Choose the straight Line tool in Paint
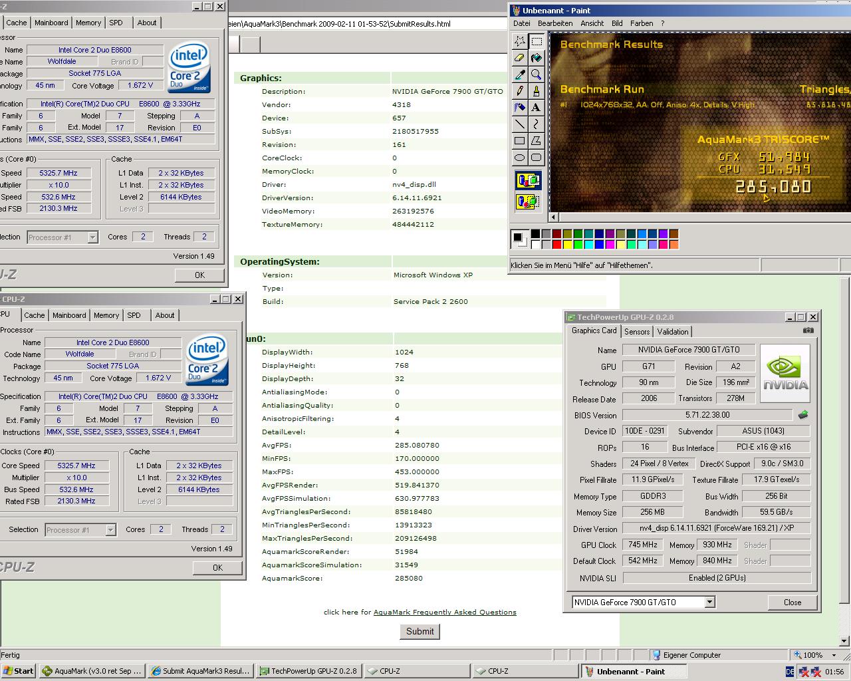This screenshot has height=681, width=851. pyautogui.click(x=520, y=124)
